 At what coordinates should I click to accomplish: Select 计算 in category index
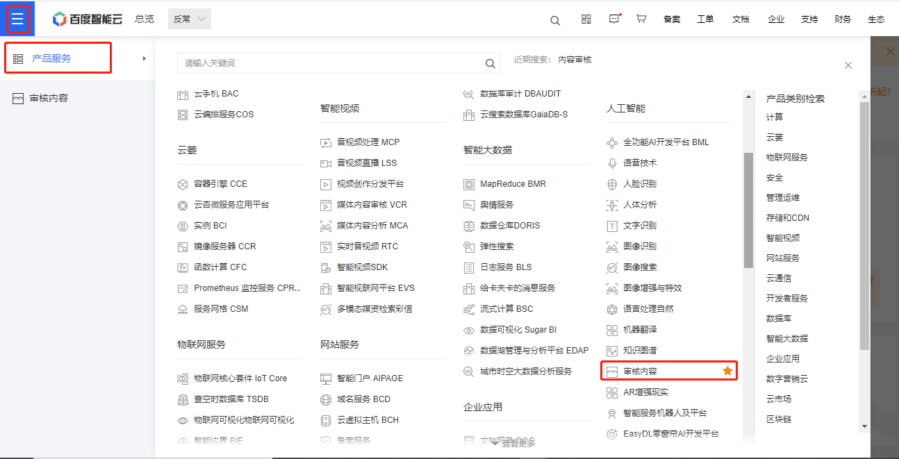coord(775,117)
